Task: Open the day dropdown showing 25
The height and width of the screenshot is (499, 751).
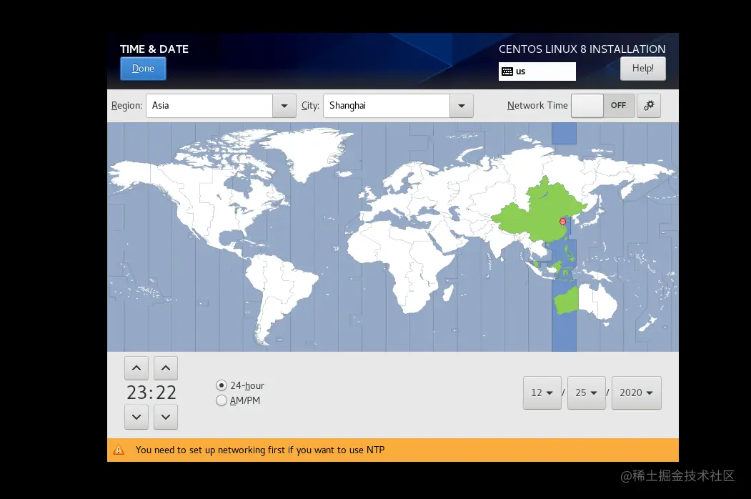Action: click(586, 392)
